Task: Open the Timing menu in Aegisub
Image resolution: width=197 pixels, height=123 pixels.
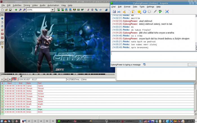Action: pos(27,5)
